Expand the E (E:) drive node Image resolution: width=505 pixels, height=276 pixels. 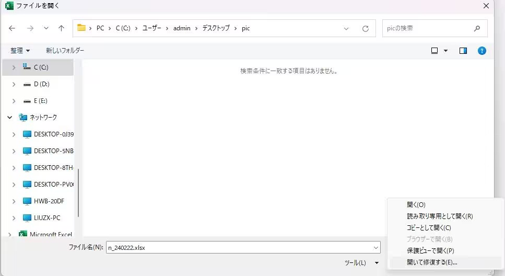pyautogui.click(x=14, y=101)
